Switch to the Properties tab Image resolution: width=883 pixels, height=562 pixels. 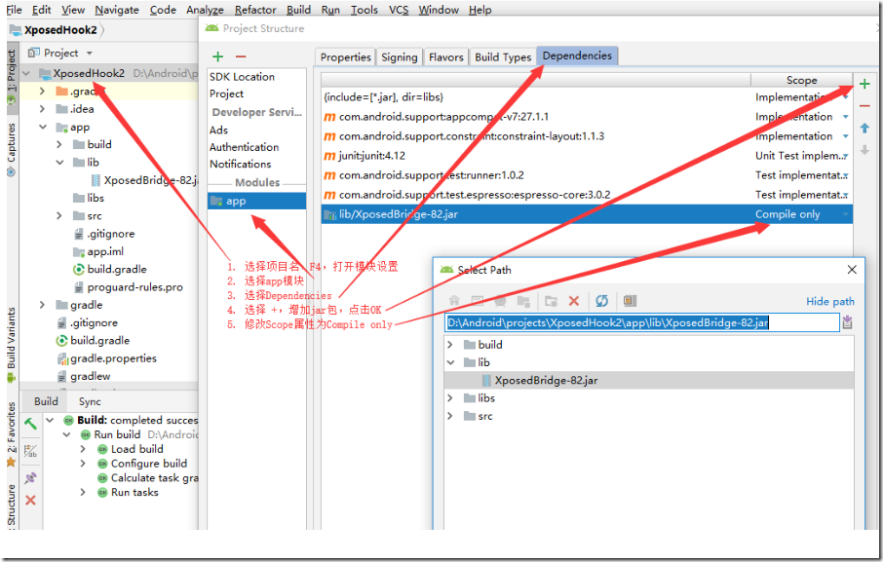[x=345, y=56]
